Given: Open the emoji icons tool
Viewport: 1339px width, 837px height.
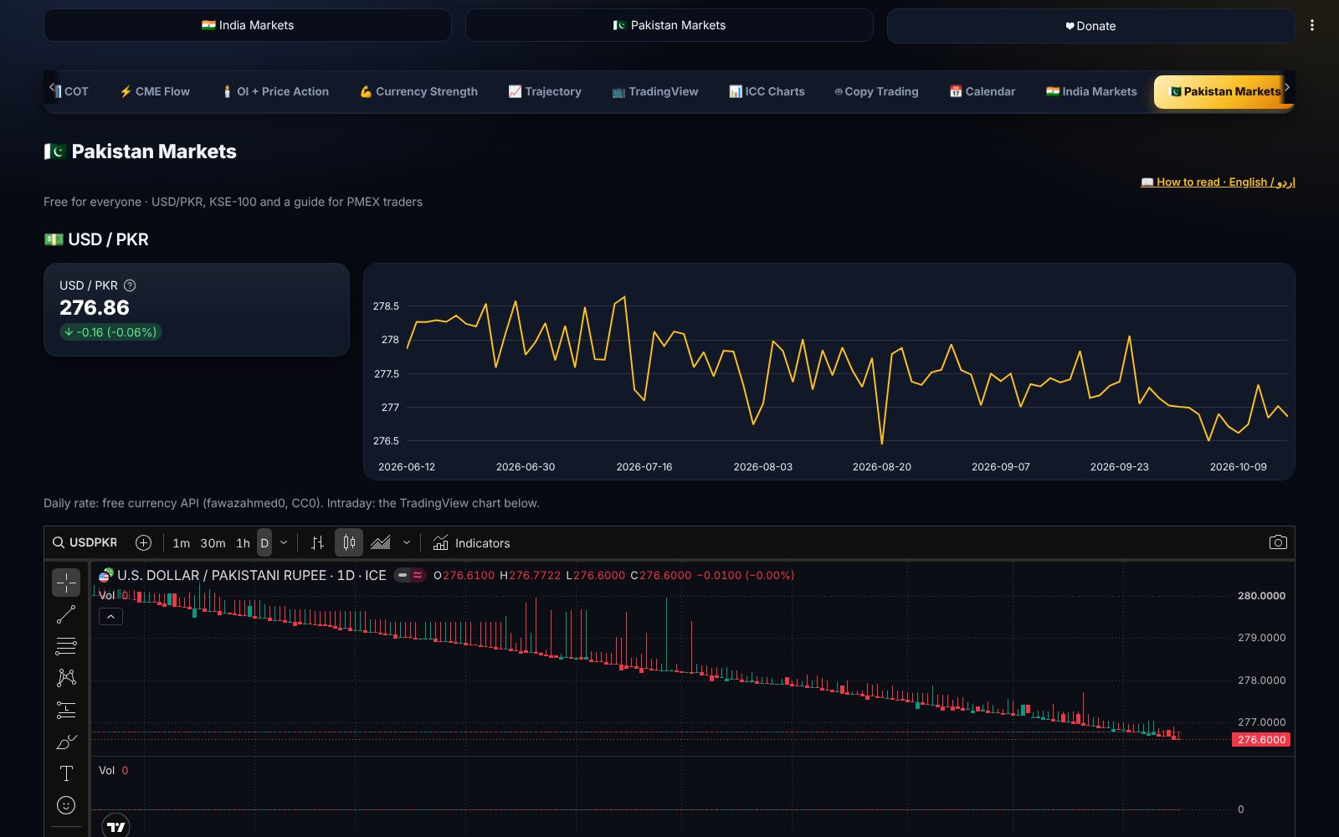Looking at the screenshot, I should pos(66,805).
